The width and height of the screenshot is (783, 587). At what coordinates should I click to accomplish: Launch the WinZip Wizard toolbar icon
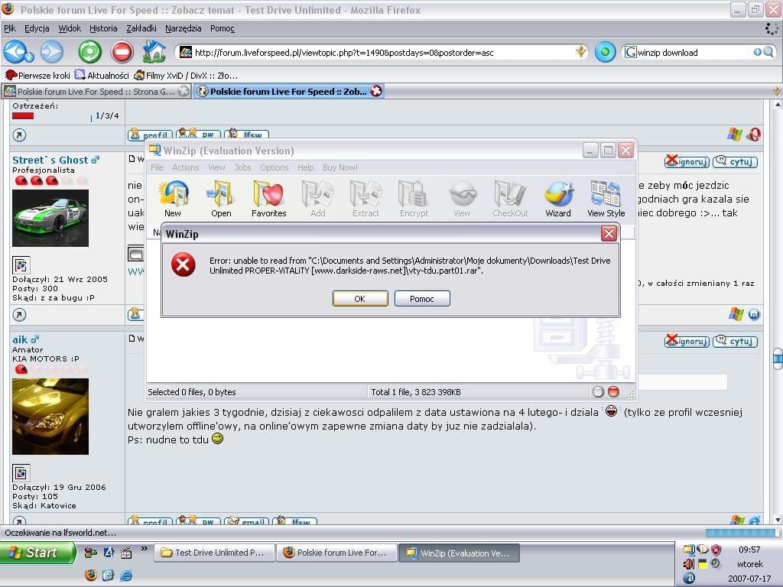click(x=558, y=199)
